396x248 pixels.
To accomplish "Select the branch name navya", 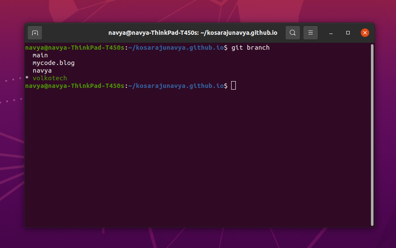I will coord(42,70).
